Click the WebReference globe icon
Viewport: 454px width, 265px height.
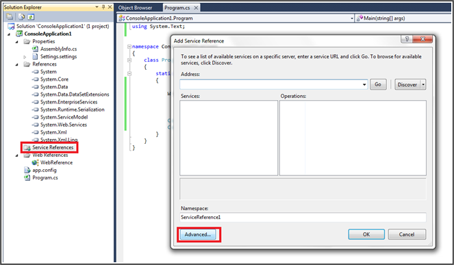(x=35, y=162)
